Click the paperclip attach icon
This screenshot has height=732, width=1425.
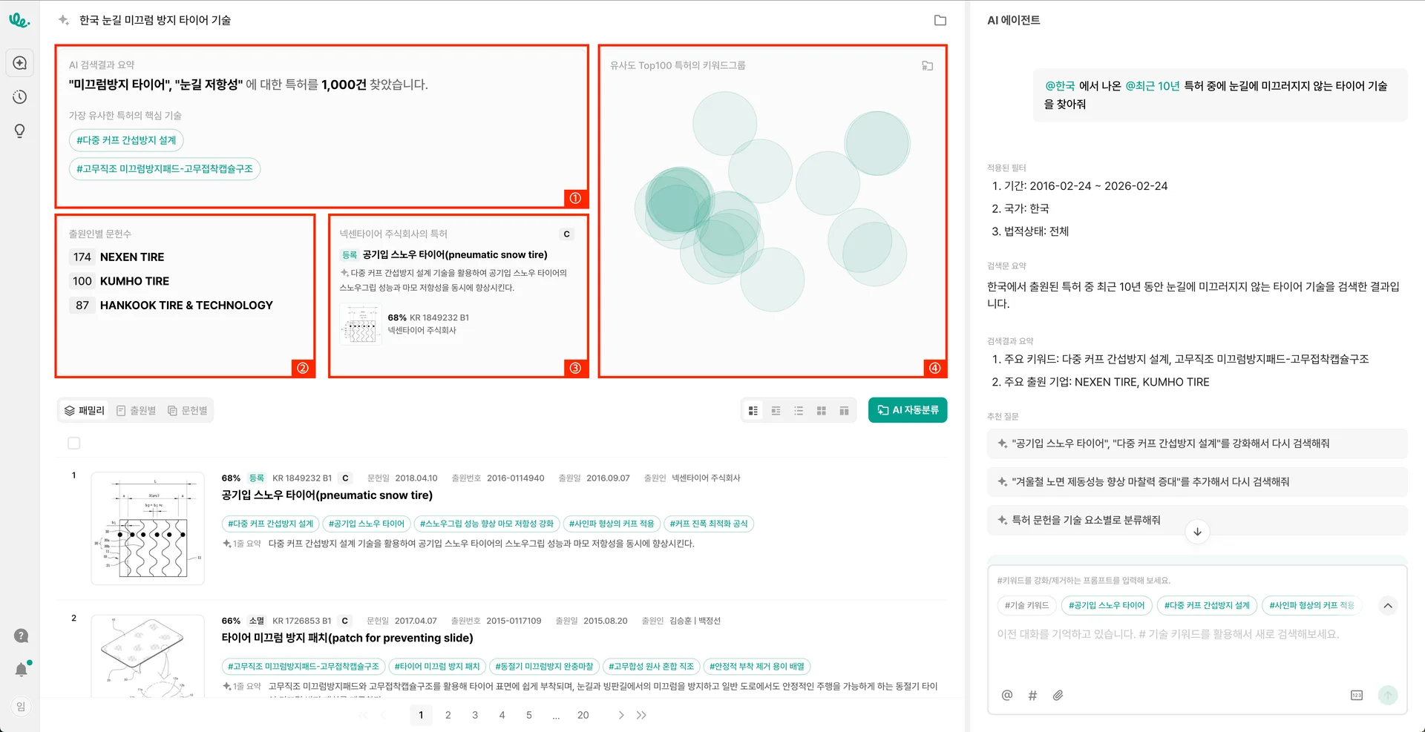click(1058, 695)
